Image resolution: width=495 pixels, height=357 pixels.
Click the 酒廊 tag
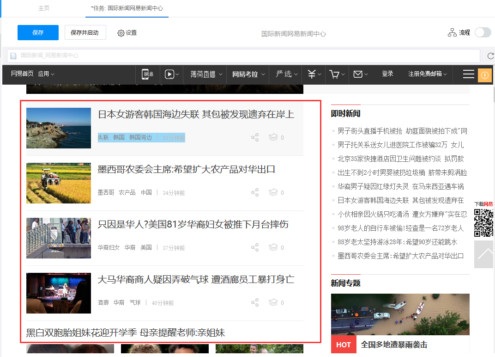point(103,302)
